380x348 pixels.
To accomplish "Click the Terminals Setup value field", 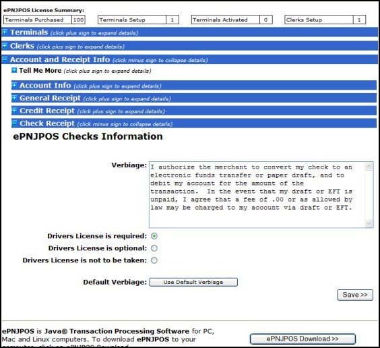I will pyautogui.click(x=172, y=20).
